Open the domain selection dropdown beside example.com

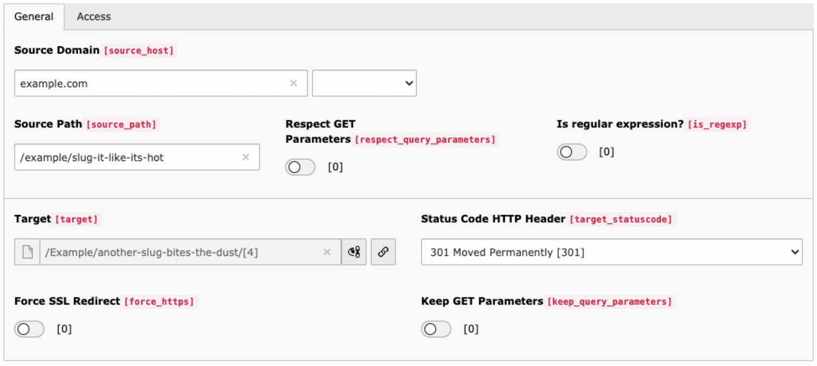(364, 83)
